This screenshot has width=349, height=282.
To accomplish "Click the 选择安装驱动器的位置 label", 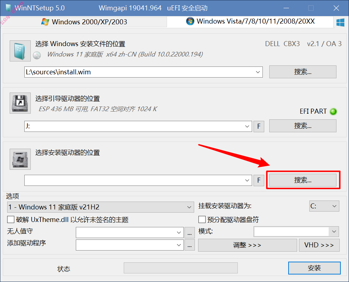I will click(68, 153).
